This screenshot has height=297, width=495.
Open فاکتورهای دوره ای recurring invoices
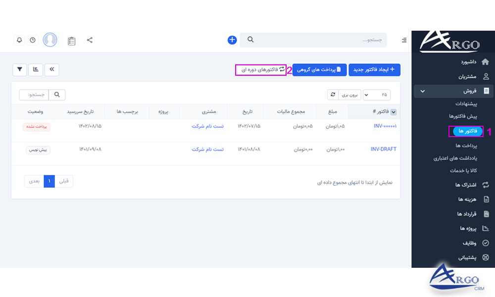click(261, 70)
